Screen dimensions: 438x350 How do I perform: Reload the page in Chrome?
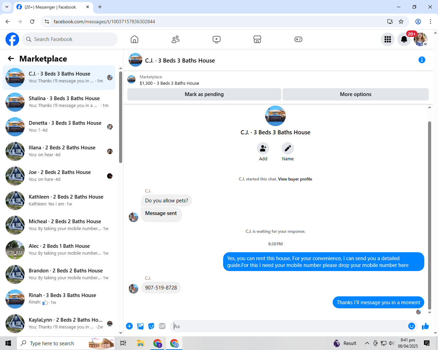point(32,22)
